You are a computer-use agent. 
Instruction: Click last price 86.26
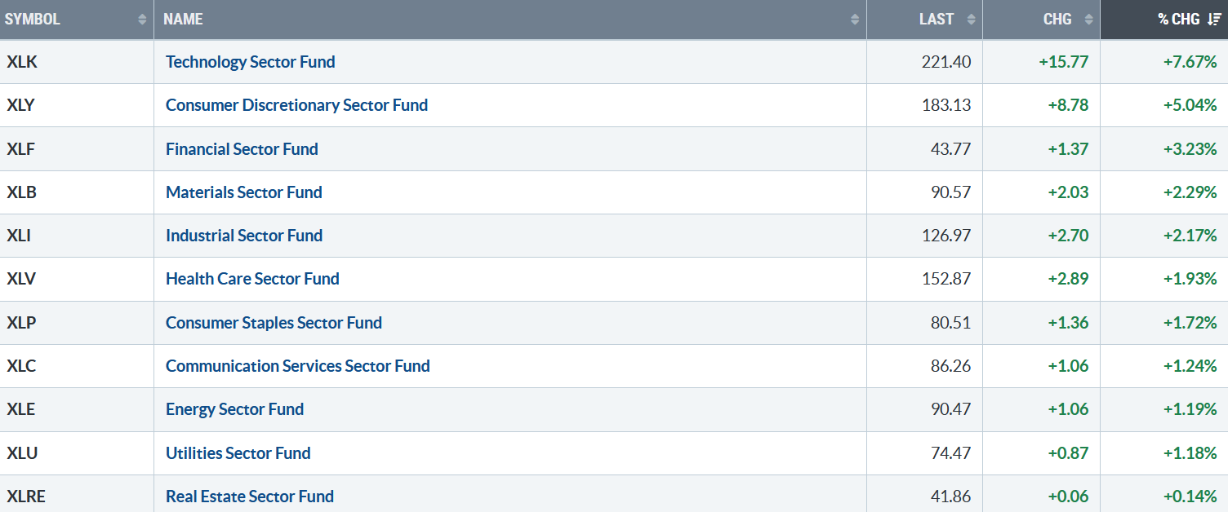pyautogui.click(x=950, y=366)
